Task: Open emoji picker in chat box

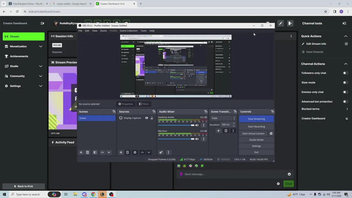Action: pos(289,174)
